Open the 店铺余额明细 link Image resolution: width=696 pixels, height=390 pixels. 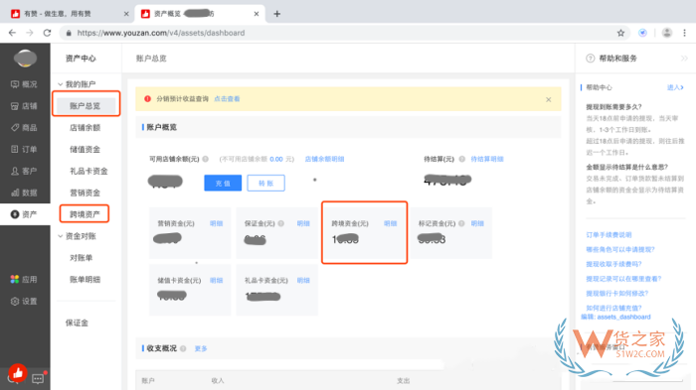click(x=324, y=159)
